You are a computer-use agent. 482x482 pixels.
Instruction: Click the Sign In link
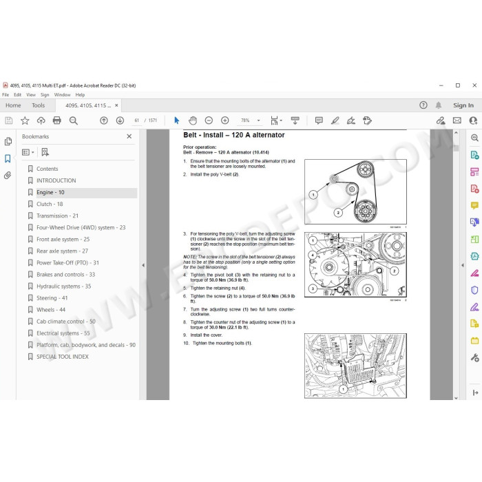click(x=463, y=105)
